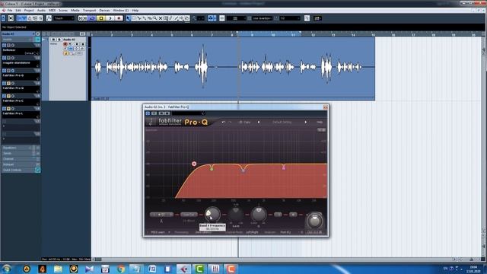
Task: Toggle power on FabFilter Pro-L insert
Action: [x=4, y=109]
